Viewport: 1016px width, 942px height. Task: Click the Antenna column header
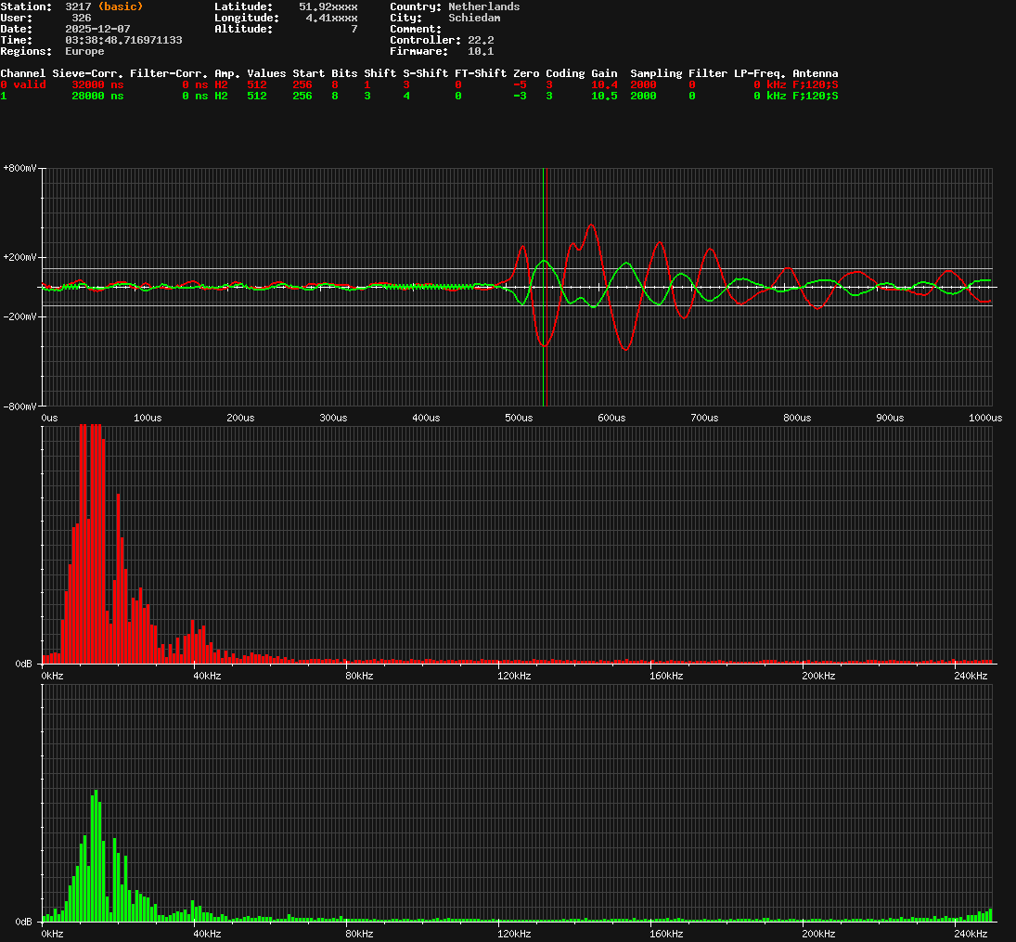coord(815,73)
